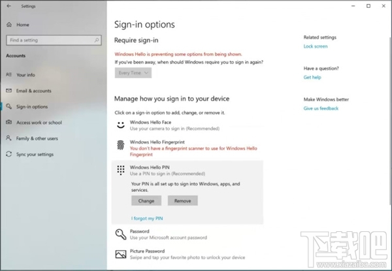Select Sign-in options in sidebar

click(x=32, y=106)
